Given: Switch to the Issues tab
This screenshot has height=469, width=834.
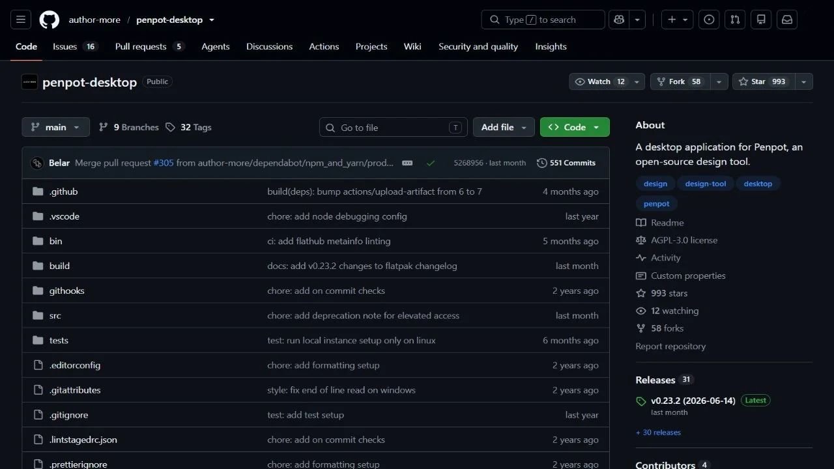Looking at the screenshot, I should [75, 46].
